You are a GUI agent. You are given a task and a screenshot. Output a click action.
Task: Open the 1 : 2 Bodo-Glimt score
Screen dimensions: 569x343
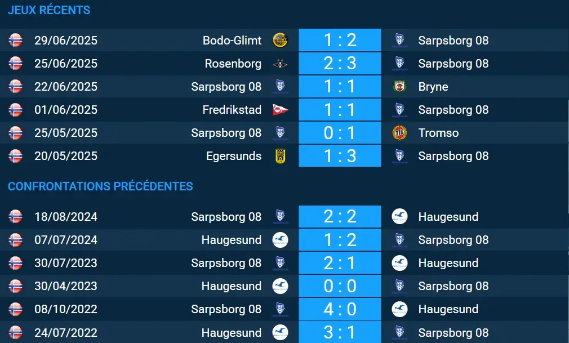[340, 41]
